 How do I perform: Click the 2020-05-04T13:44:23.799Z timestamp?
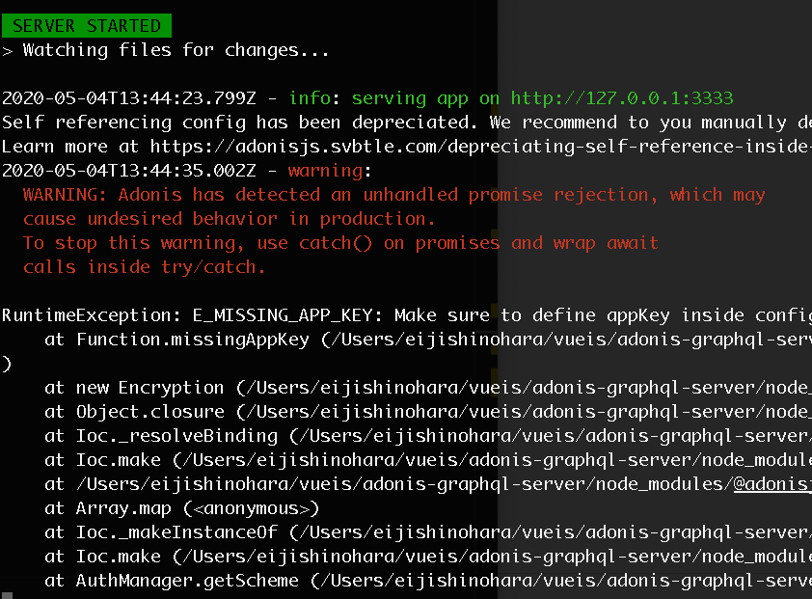pyautogui.click(x=129, y=98)
